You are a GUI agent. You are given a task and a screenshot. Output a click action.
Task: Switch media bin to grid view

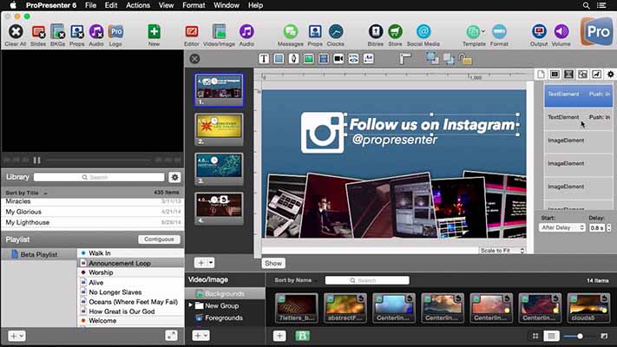(535, 336)
